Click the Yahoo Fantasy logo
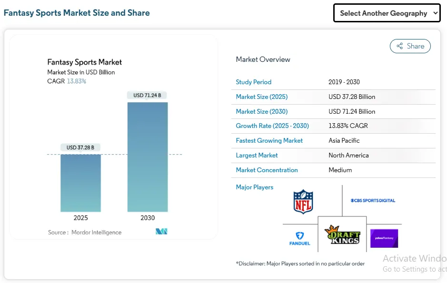The width and height of the screenshot is (447, 283). pos(384,238)
